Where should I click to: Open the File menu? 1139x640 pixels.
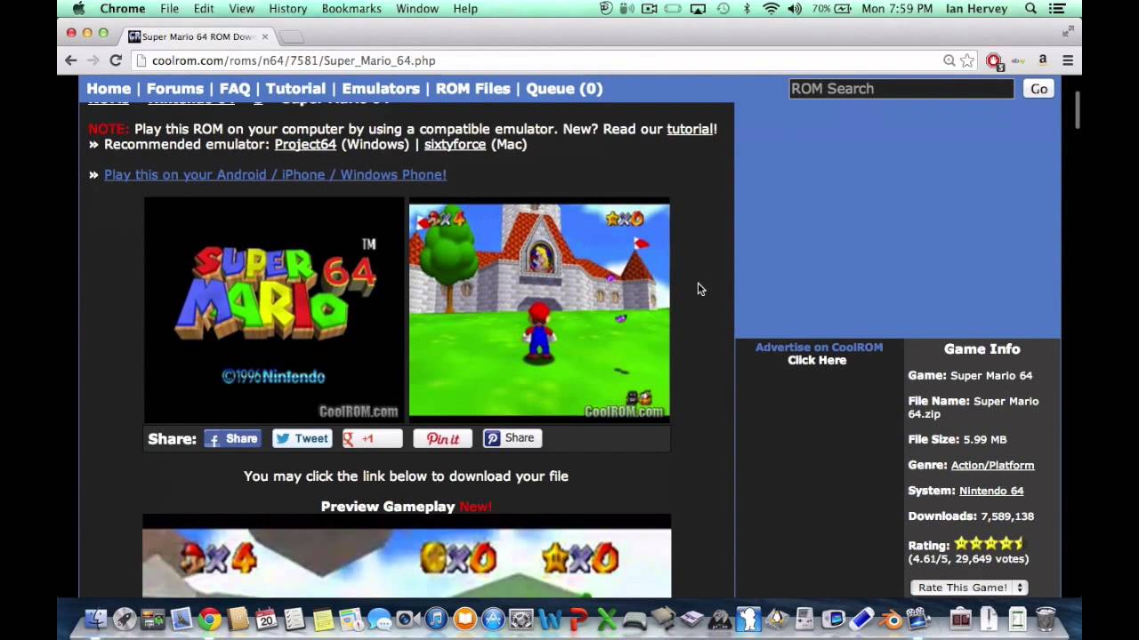[x=169, y=9]
